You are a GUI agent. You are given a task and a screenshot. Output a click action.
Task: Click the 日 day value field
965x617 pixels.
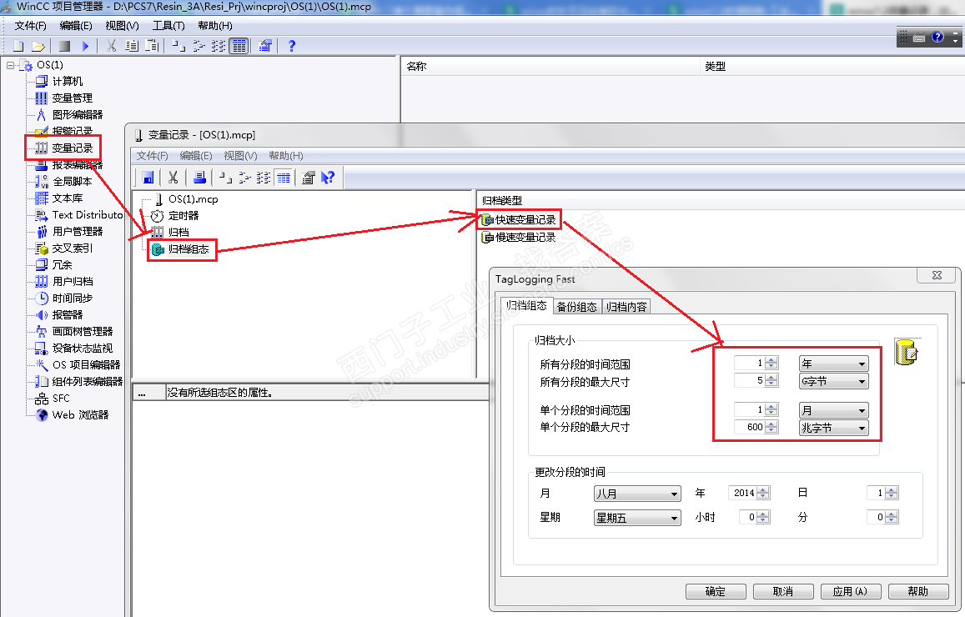877,493
